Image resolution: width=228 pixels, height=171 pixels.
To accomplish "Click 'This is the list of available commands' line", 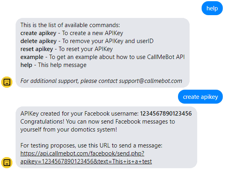I will (70, 25).
